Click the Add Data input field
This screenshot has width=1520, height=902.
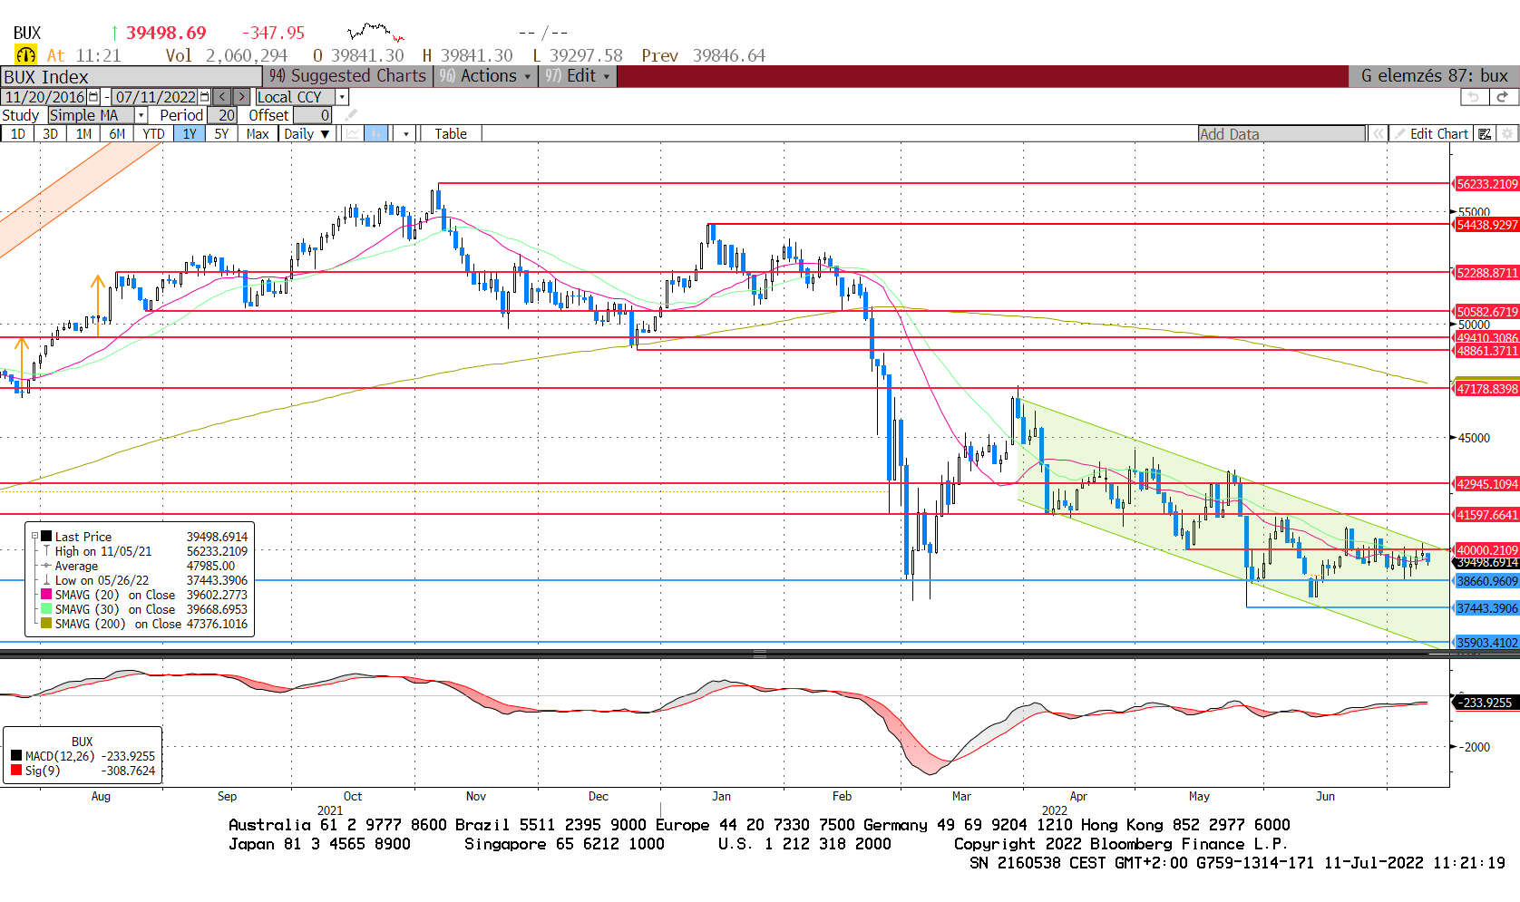pyautogui.click(x=1281, y=134)
